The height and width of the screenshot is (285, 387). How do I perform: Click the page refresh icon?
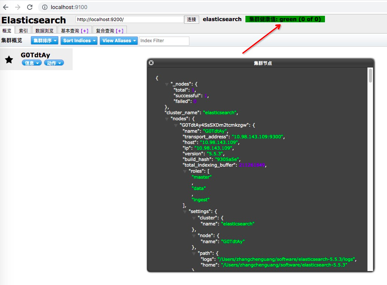click(29, 7)
